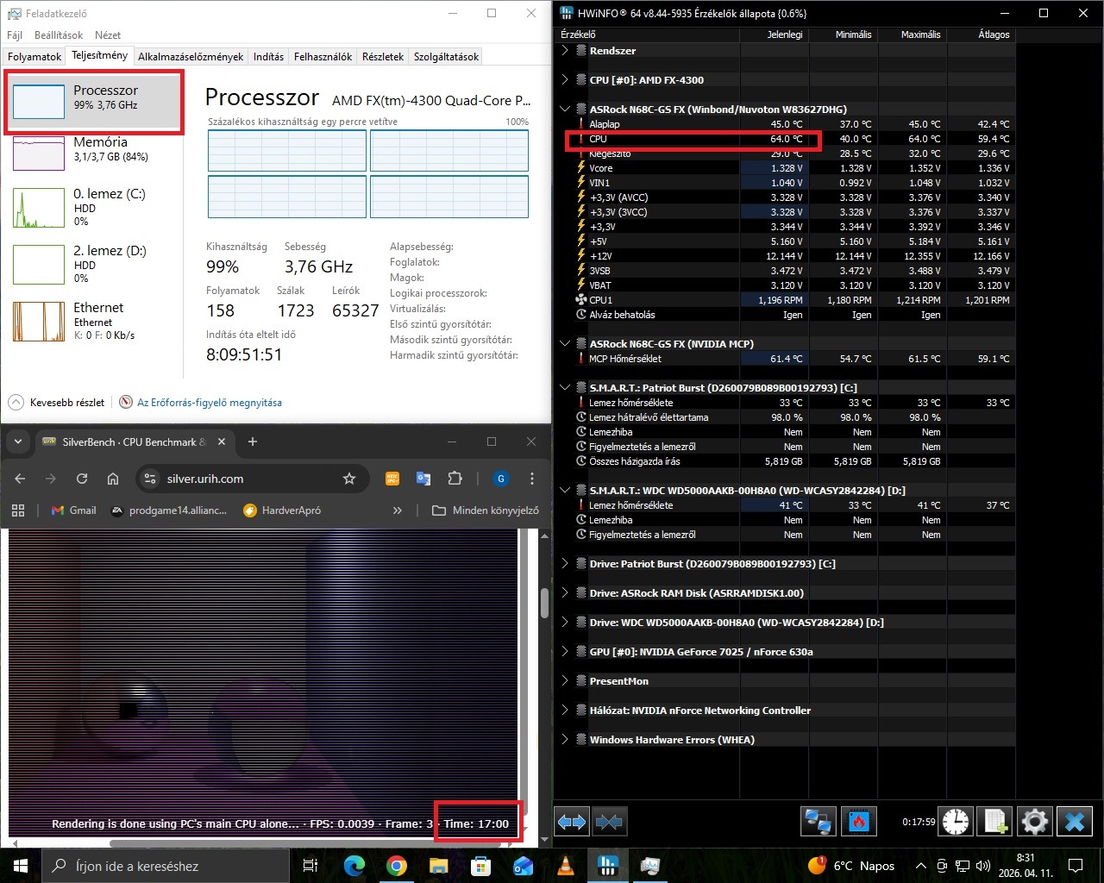Open Chrome extensions puzzle icon
Viewport: 1104px width, 883px height.
pos(455,479)
